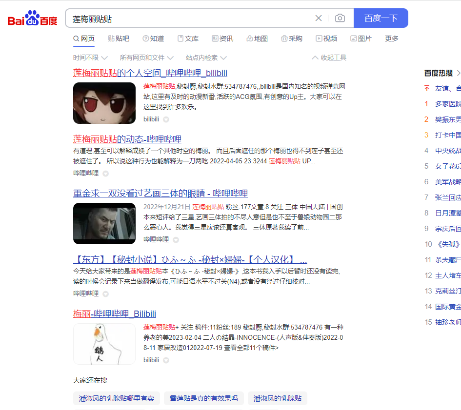461x410 pixels.
Task: Click the 雪莲贴是真的有效果吗 suggestion
Action: (203, 398)
